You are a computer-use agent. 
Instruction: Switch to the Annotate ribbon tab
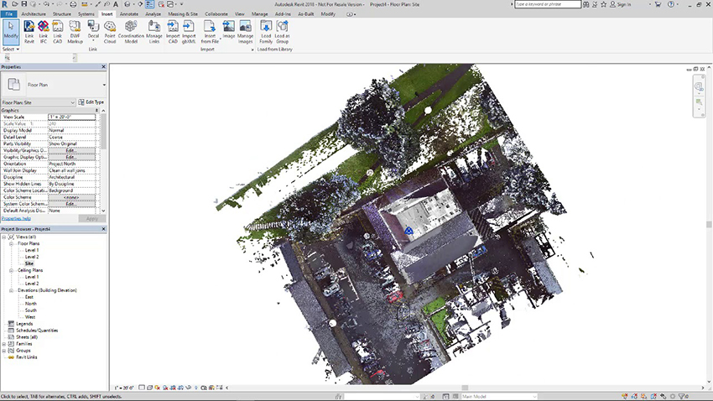pyautogui.click(x=129, y=14)
